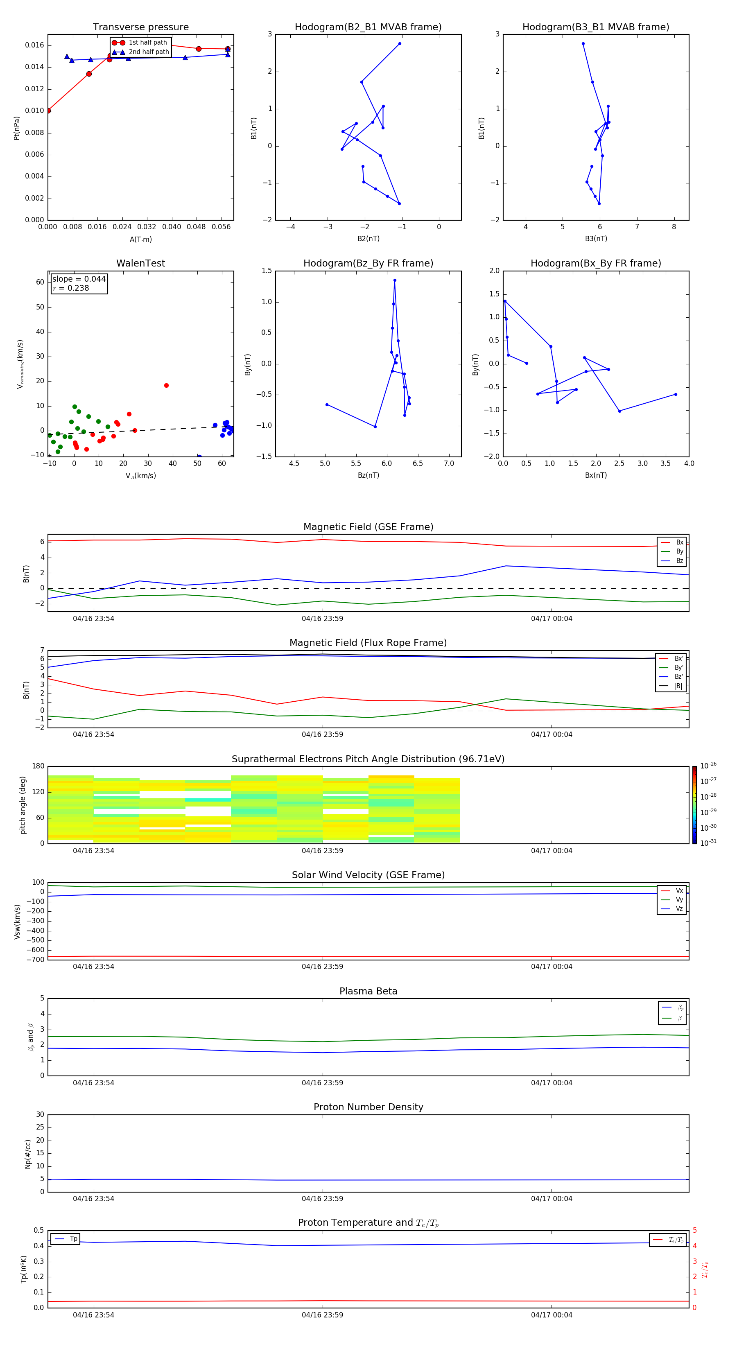Click the 'Bz' legend entry in the GSE magnetic field plot
The image size is (737, 1351).
pos(672,560)
